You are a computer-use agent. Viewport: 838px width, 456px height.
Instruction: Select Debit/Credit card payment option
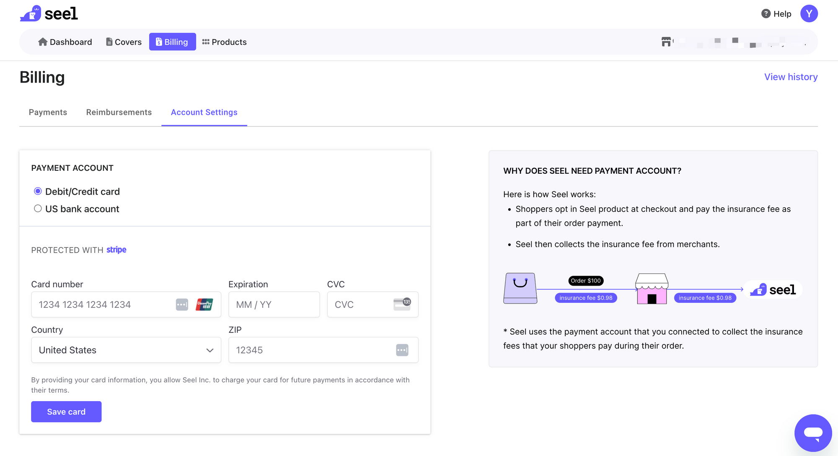tap(38, 191)
